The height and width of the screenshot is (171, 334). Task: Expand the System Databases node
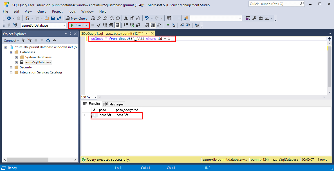[16, 57]
